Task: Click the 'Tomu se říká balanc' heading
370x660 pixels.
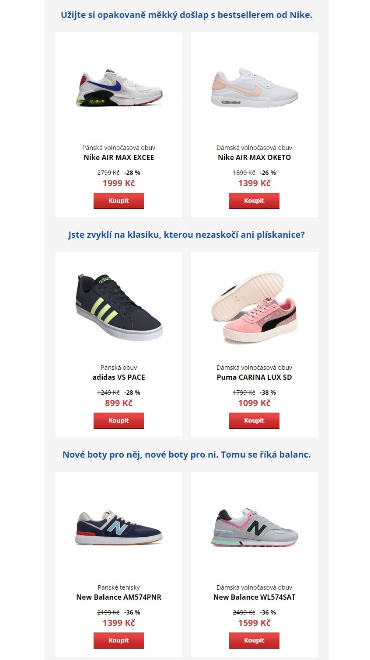Action: tap(266, 455)
